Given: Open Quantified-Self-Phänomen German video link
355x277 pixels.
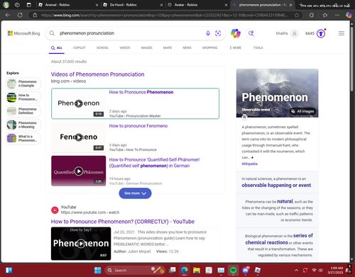Looking at the screenshot, I should (154, 163).
